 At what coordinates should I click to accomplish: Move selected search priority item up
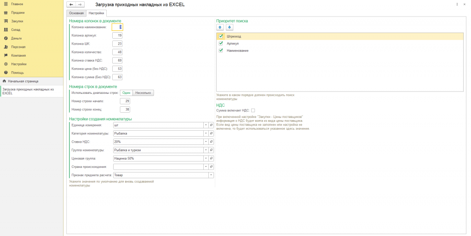pyautogui.click(x=220, y=27)
